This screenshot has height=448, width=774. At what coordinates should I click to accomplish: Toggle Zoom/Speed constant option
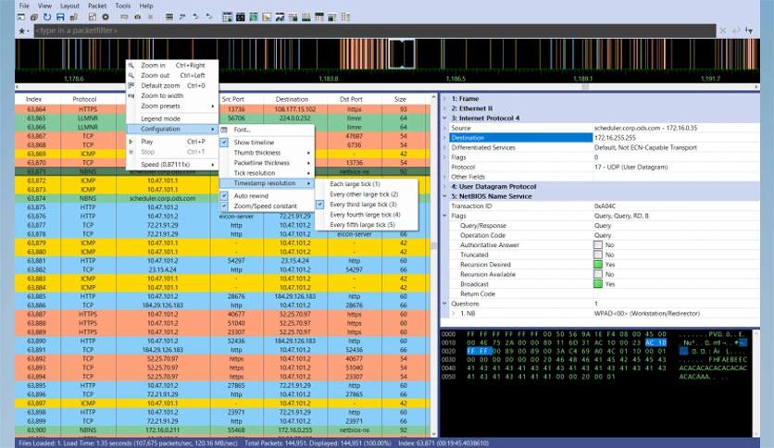(x=224, y=205)
